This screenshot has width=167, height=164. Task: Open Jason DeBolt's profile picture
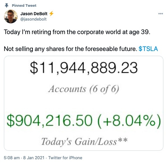(11, 16)
